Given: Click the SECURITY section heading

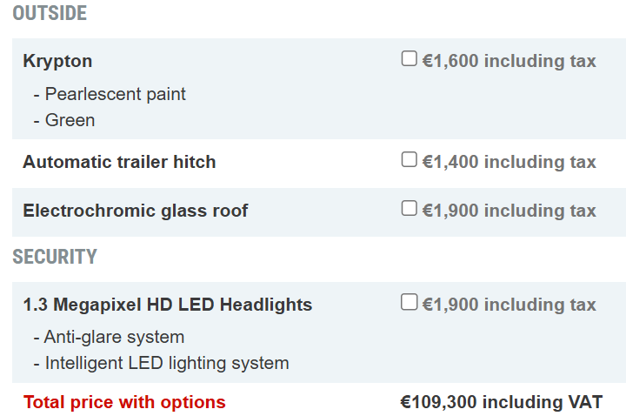Looking at the screenshot, I should (55, 257).
